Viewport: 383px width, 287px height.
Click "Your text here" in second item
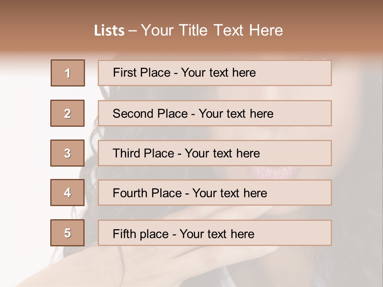coord(236,114)
